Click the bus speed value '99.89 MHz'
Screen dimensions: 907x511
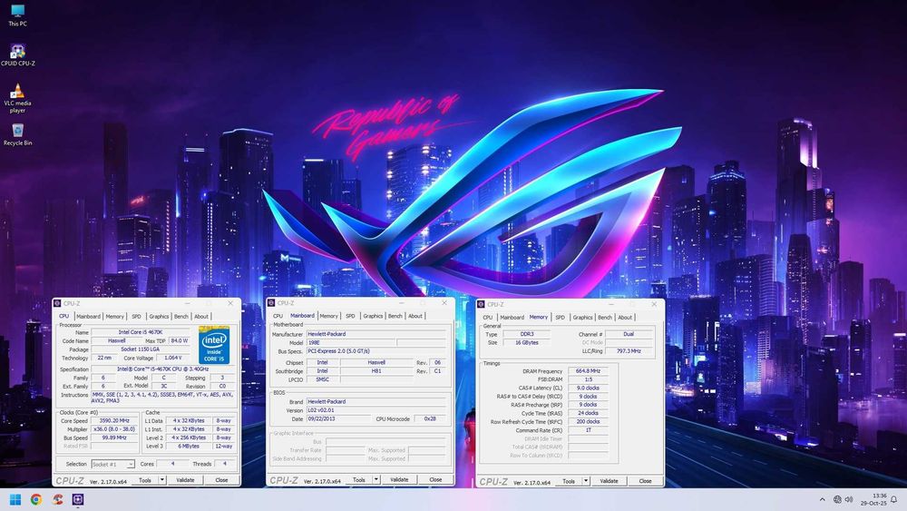[114, 437]
